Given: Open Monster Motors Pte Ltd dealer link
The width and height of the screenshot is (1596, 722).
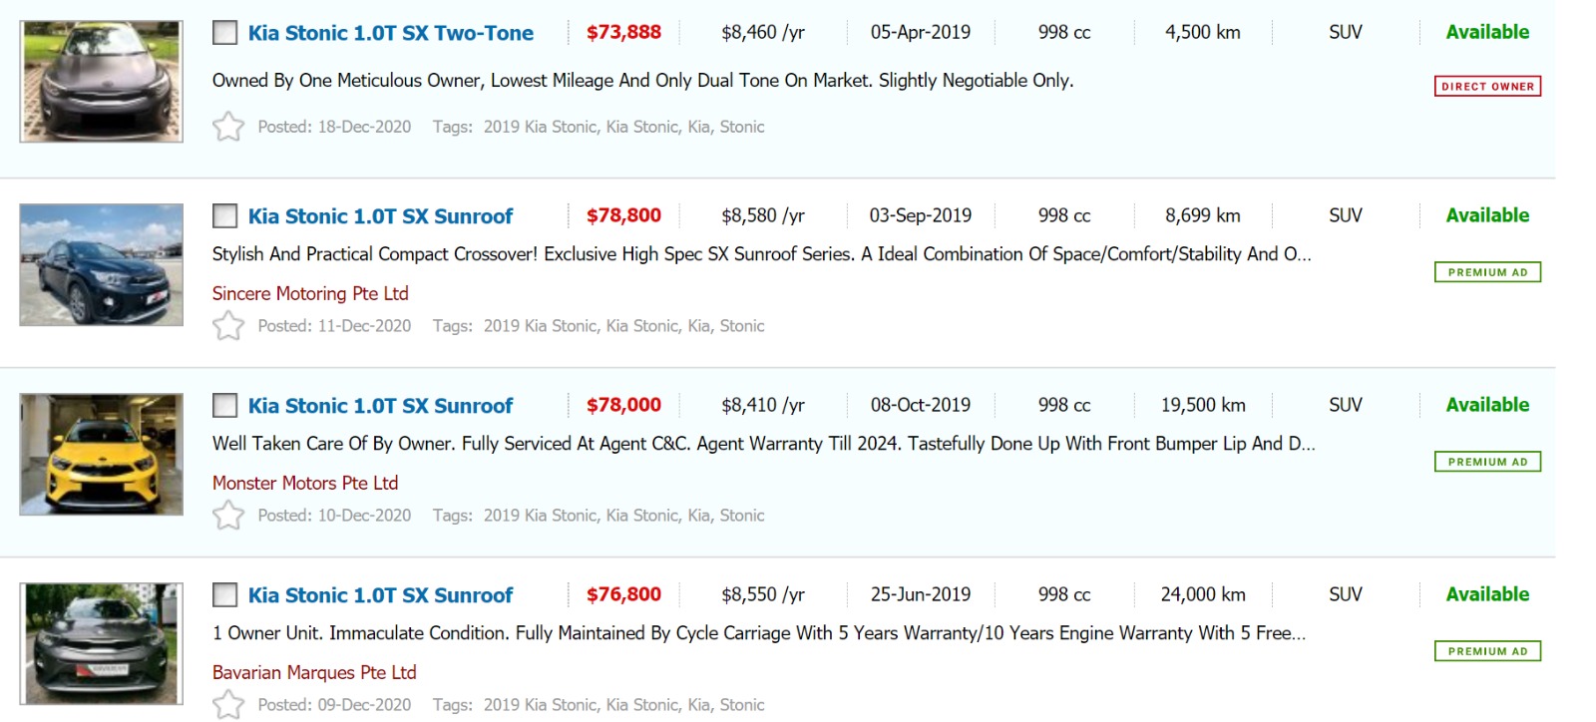Looking at the screenshot, I should 305,483.
